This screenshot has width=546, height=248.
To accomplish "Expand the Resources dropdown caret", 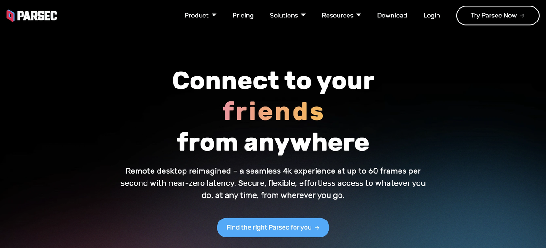I will coord(359,15).
